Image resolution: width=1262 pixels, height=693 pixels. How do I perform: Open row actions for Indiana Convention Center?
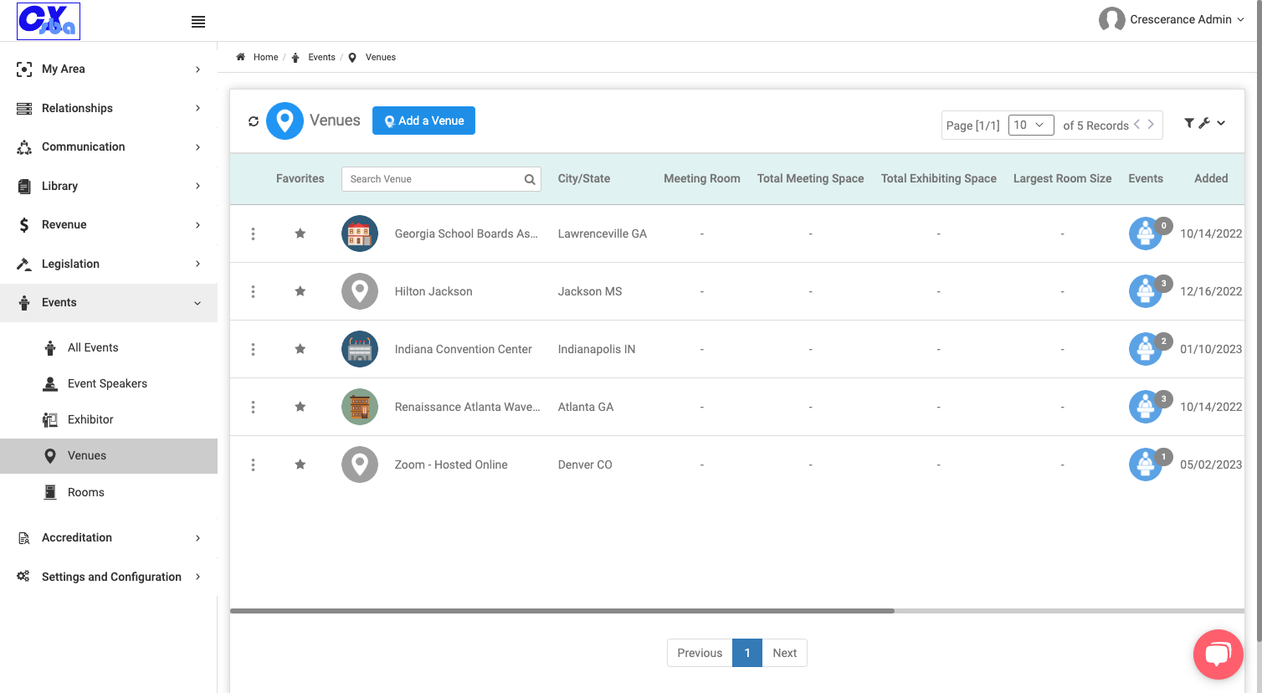point(253,349)
